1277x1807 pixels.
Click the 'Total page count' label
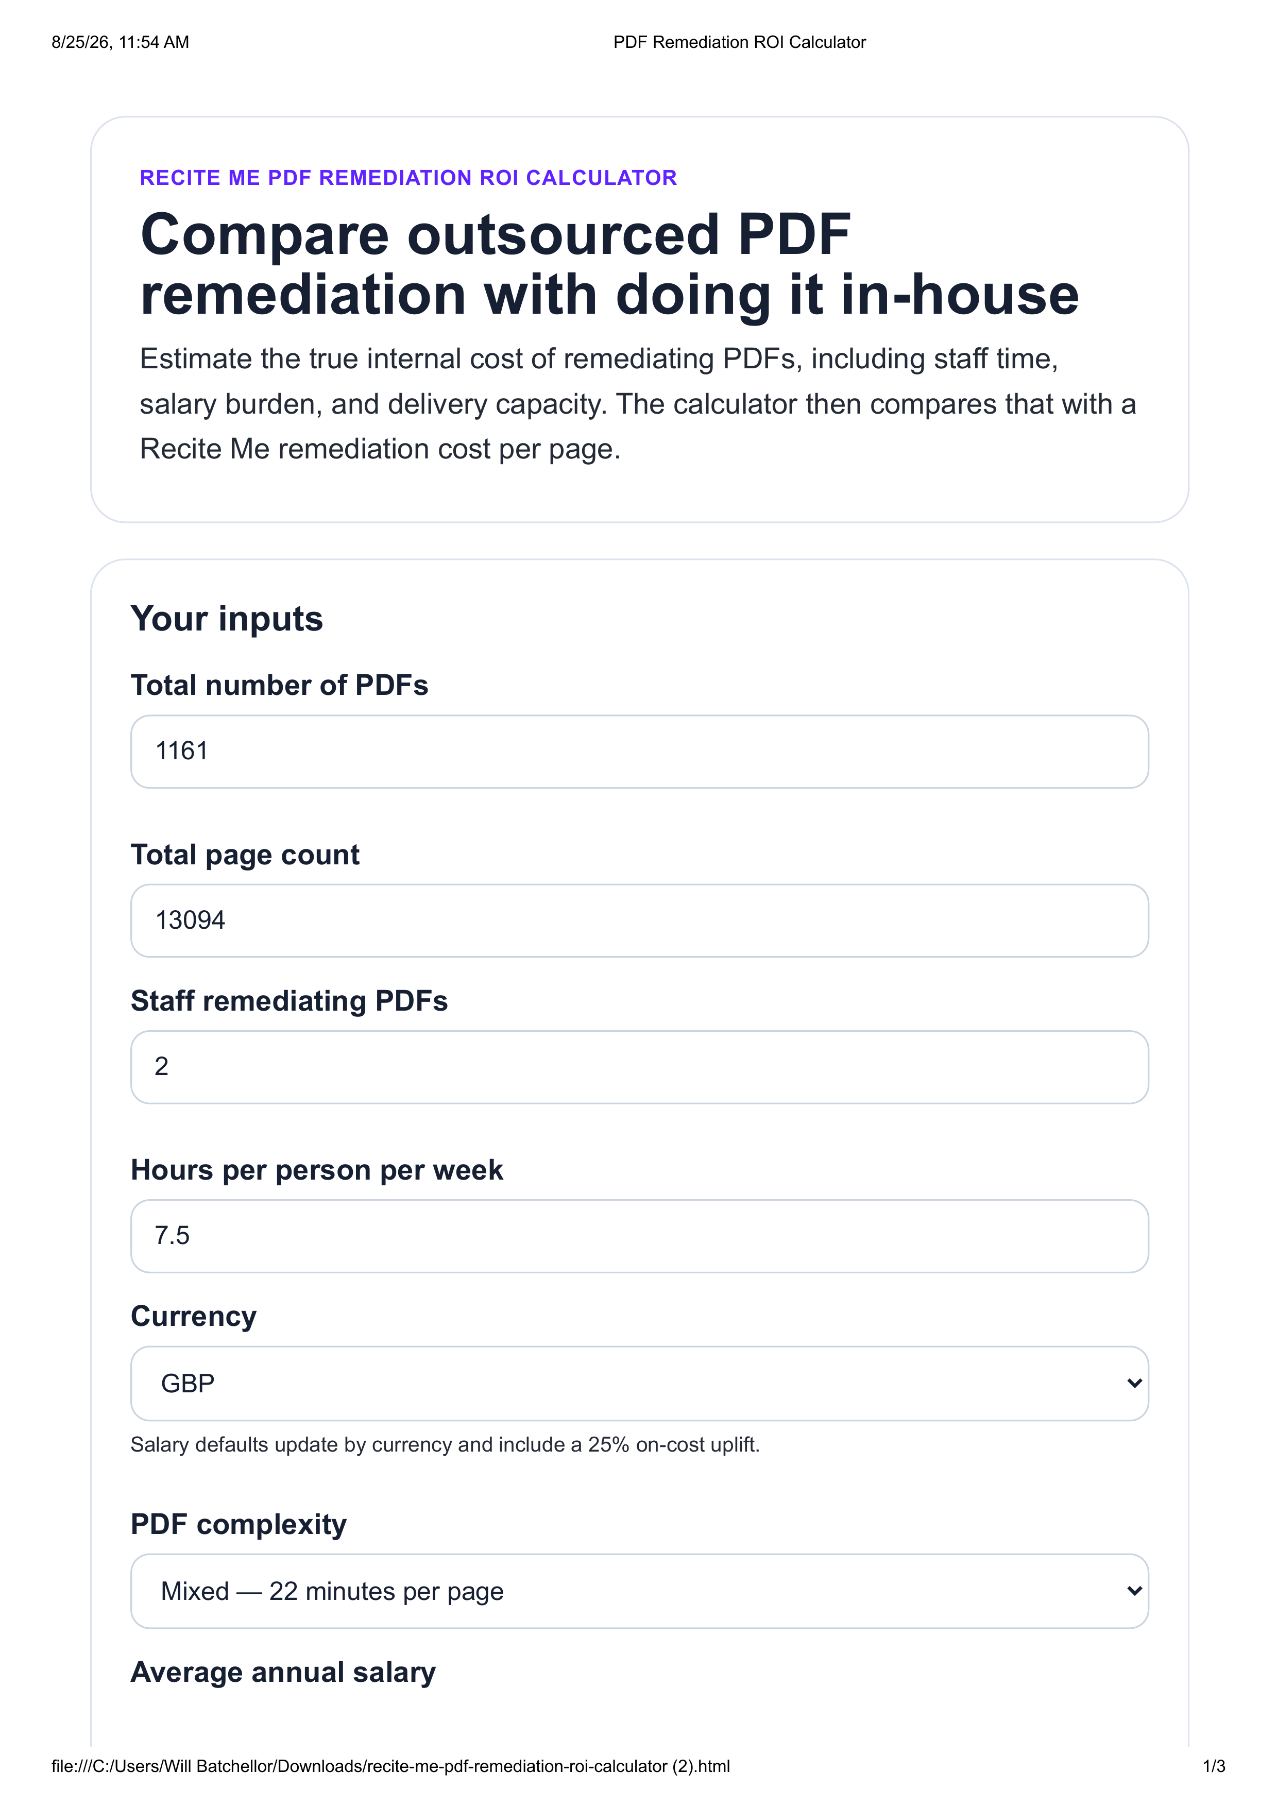pyautogui.click(x=245, y=855)
